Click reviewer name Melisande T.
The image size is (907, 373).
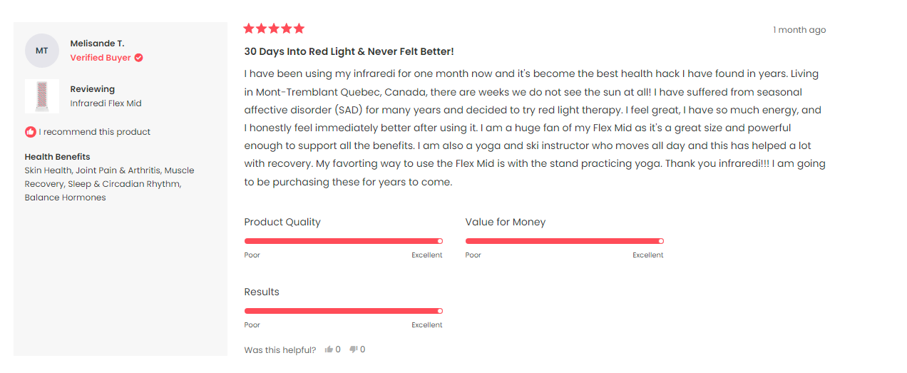97,44
